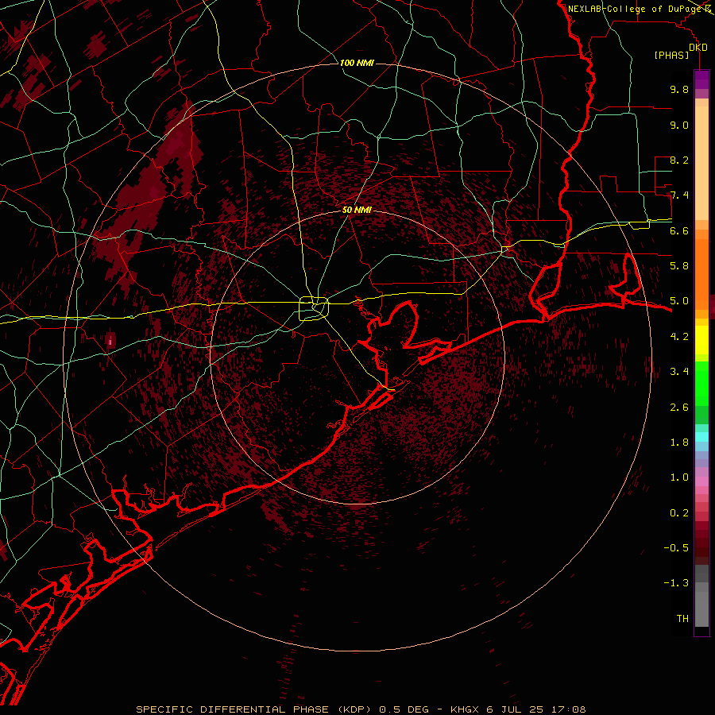The image size is (715, 715).
Task: Click the 9.0 scale value
Action: [x=679, y=125]
